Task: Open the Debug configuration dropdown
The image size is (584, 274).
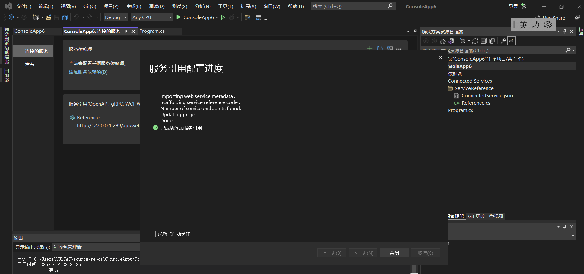Action: coord(116,17)
